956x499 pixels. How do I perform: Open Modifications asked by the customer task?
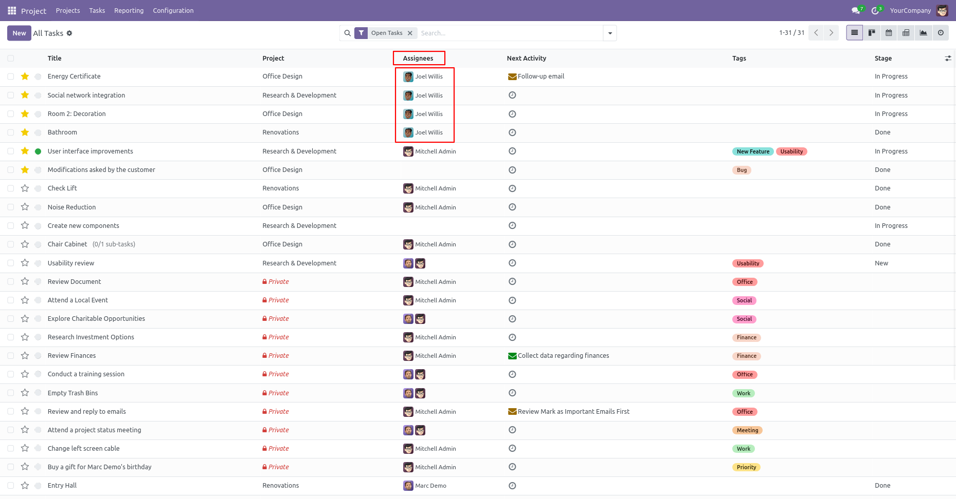(x=101, y=170)
